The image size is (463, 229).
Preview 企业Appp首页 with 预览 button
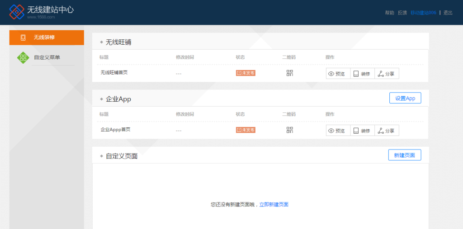point(338,131)
